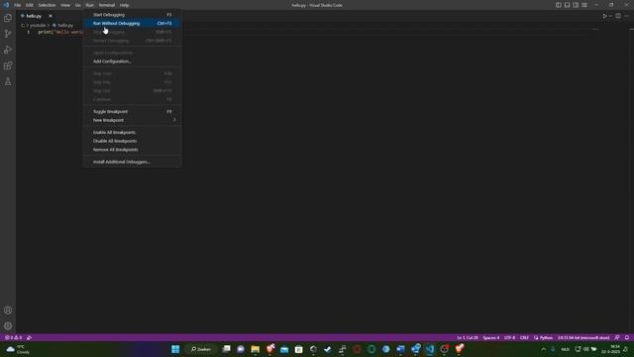This screenshot has width=634, height=357.
Task: Open the Accounts icon in activity bar
Action: click(x=8, y=310)
